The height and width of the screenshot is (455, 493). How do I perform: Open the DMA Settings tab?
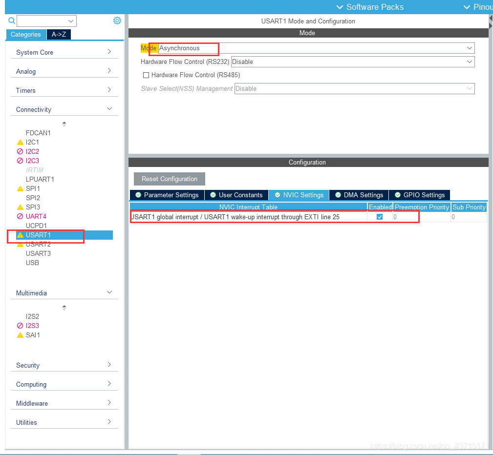(x=359, y=195)
